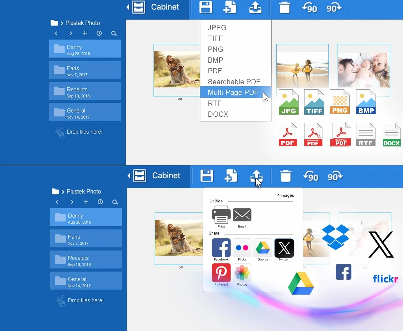This screenshot has width=403, height=331.
Task: Click the add-page icon in the format-list window
Action: [x=230, y=7]
